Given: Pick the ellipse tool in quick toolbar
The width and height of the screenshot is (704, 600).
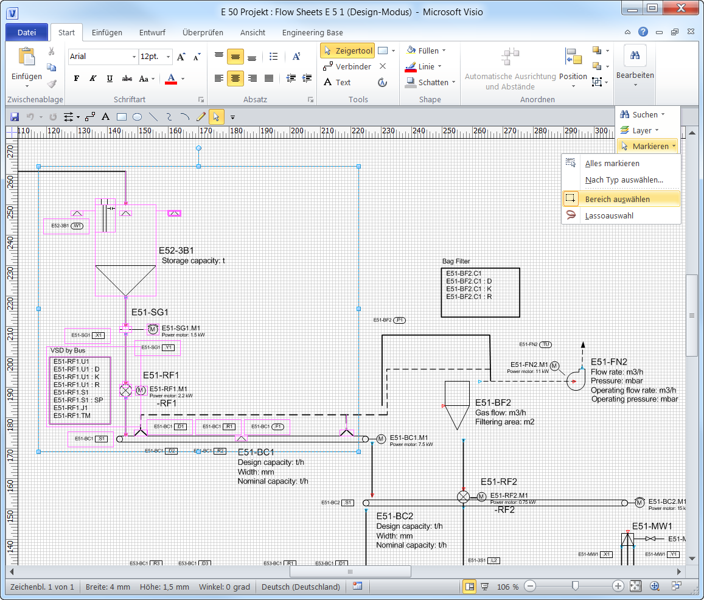Looking at the screenshot, I should tap(138, 117).
